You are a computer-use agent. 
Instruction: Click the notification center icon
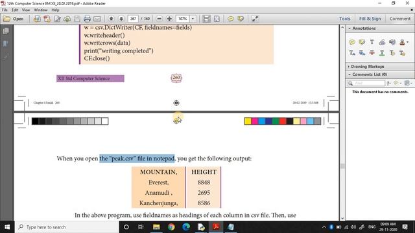(405, 227)
